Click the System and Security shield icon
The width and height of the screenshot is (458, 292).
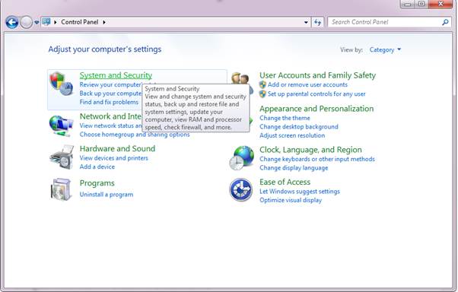[x=61, y=83]
